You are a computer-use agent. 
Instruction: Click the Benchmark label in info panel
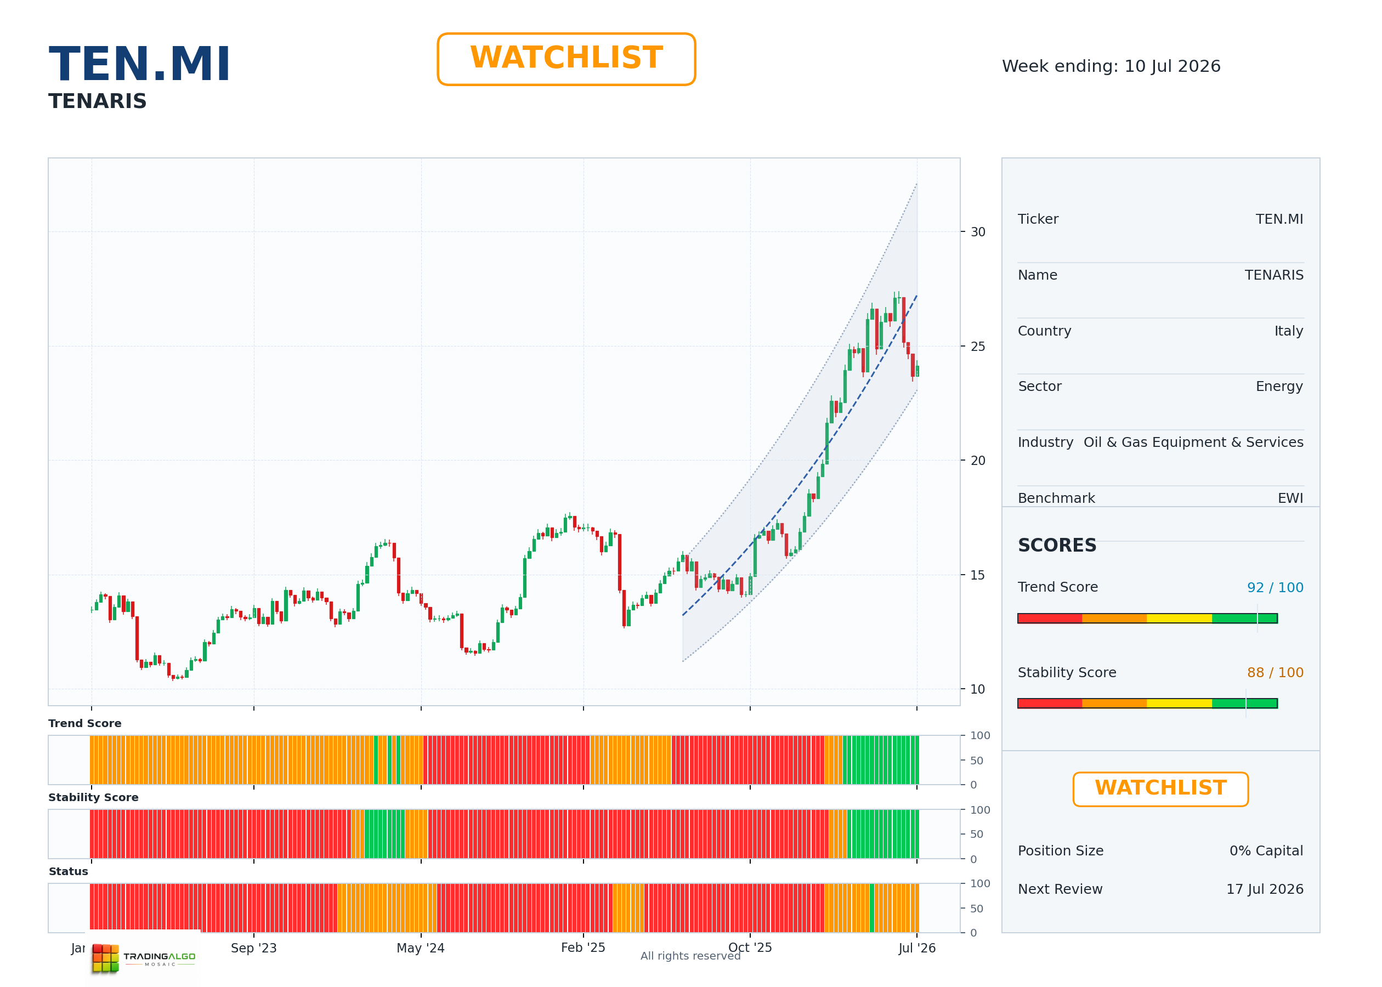[1056, 498]
